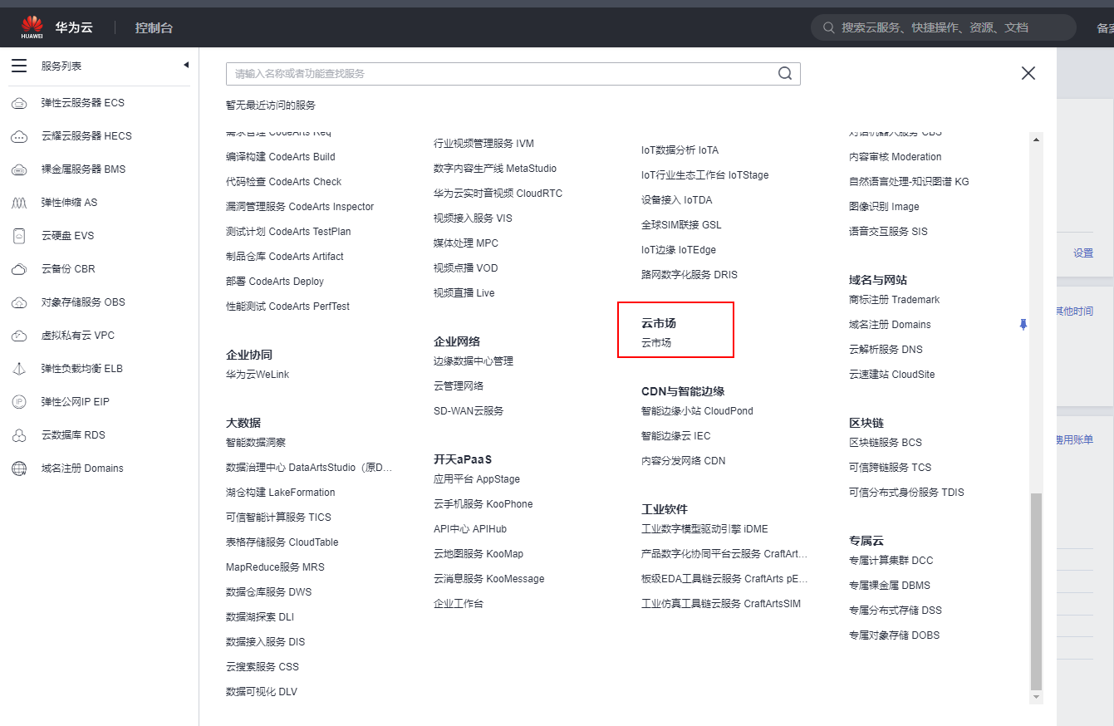
Task: Click the globe icon for sidebar 域名注册 Domains
Action: [x=19, y=468]
